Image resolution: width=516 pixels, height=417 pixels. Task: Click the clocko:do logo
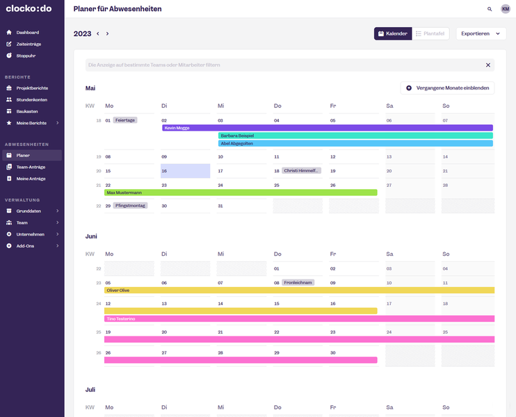coord(29,8)
